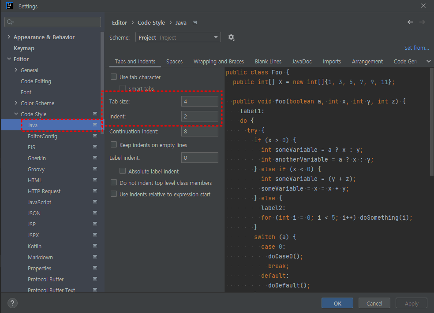Click the project icon on Protocol Buffer row

click(95, 279)
